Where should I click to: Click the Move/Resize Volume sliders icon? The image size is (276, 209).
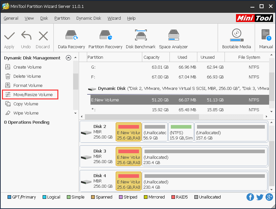pyautogui.click(x=8, y=94)
